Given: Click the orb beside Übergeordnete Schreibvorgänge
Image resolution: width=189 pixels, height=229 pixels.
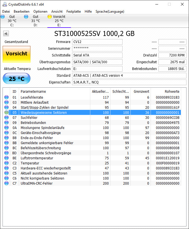Looking at the screenshot, I should pos(6,153).
